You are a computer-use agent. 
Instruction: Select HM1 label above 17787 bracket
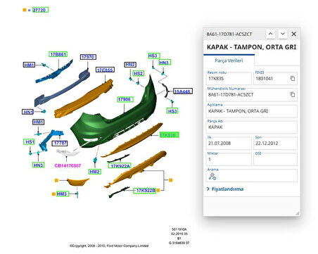click(38, 122)
